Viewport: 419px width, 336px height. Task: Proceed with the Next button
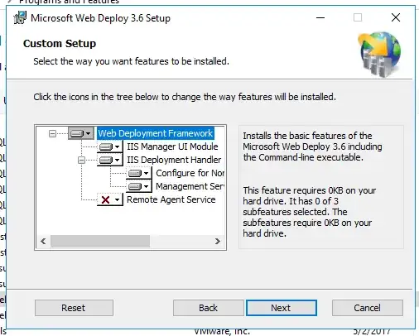click(282, 308)
